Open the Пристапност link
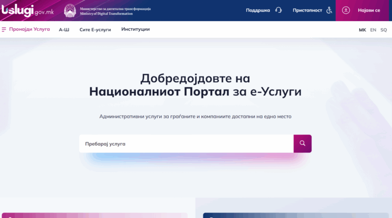The width and height of the screenshot is (392, 218). (x=307, y=10)
